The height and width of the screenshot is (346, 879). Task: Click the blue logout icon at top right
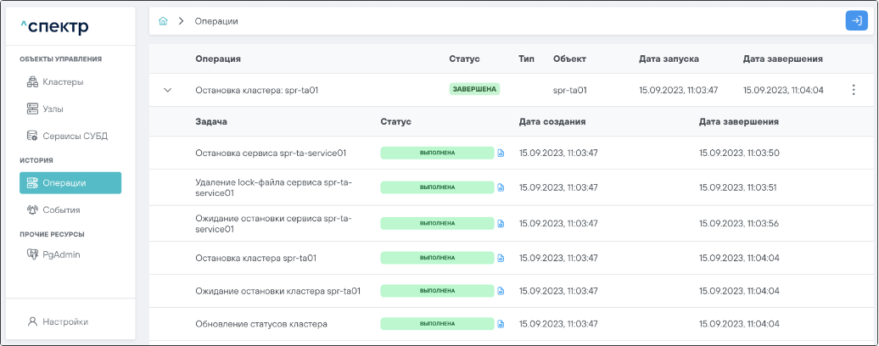click(x=855, y=21)
